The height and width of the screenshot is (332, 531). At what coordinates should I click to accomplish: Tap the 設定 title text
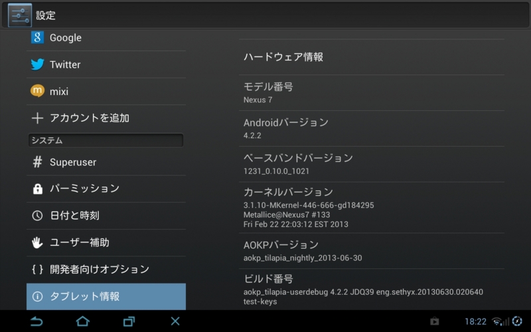point(45,15)
